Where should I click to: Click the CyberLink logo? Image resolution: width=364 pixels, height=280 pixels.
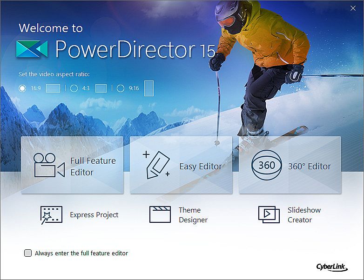click(x=330, y=267)
